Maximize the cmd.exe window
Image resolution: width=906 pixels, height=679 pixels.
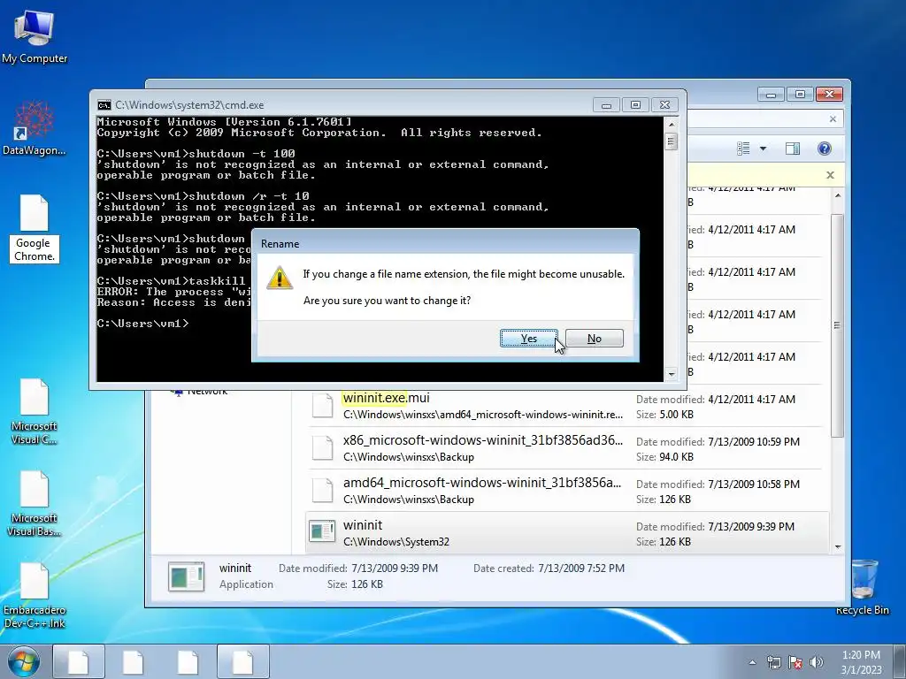coord(635,105)
